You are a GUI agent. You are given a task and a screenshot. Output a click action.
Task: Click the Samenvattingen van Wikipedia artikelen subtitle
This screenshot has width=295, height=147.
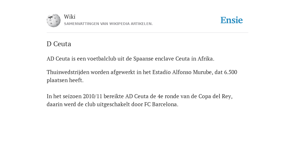[x=108, y=24]
